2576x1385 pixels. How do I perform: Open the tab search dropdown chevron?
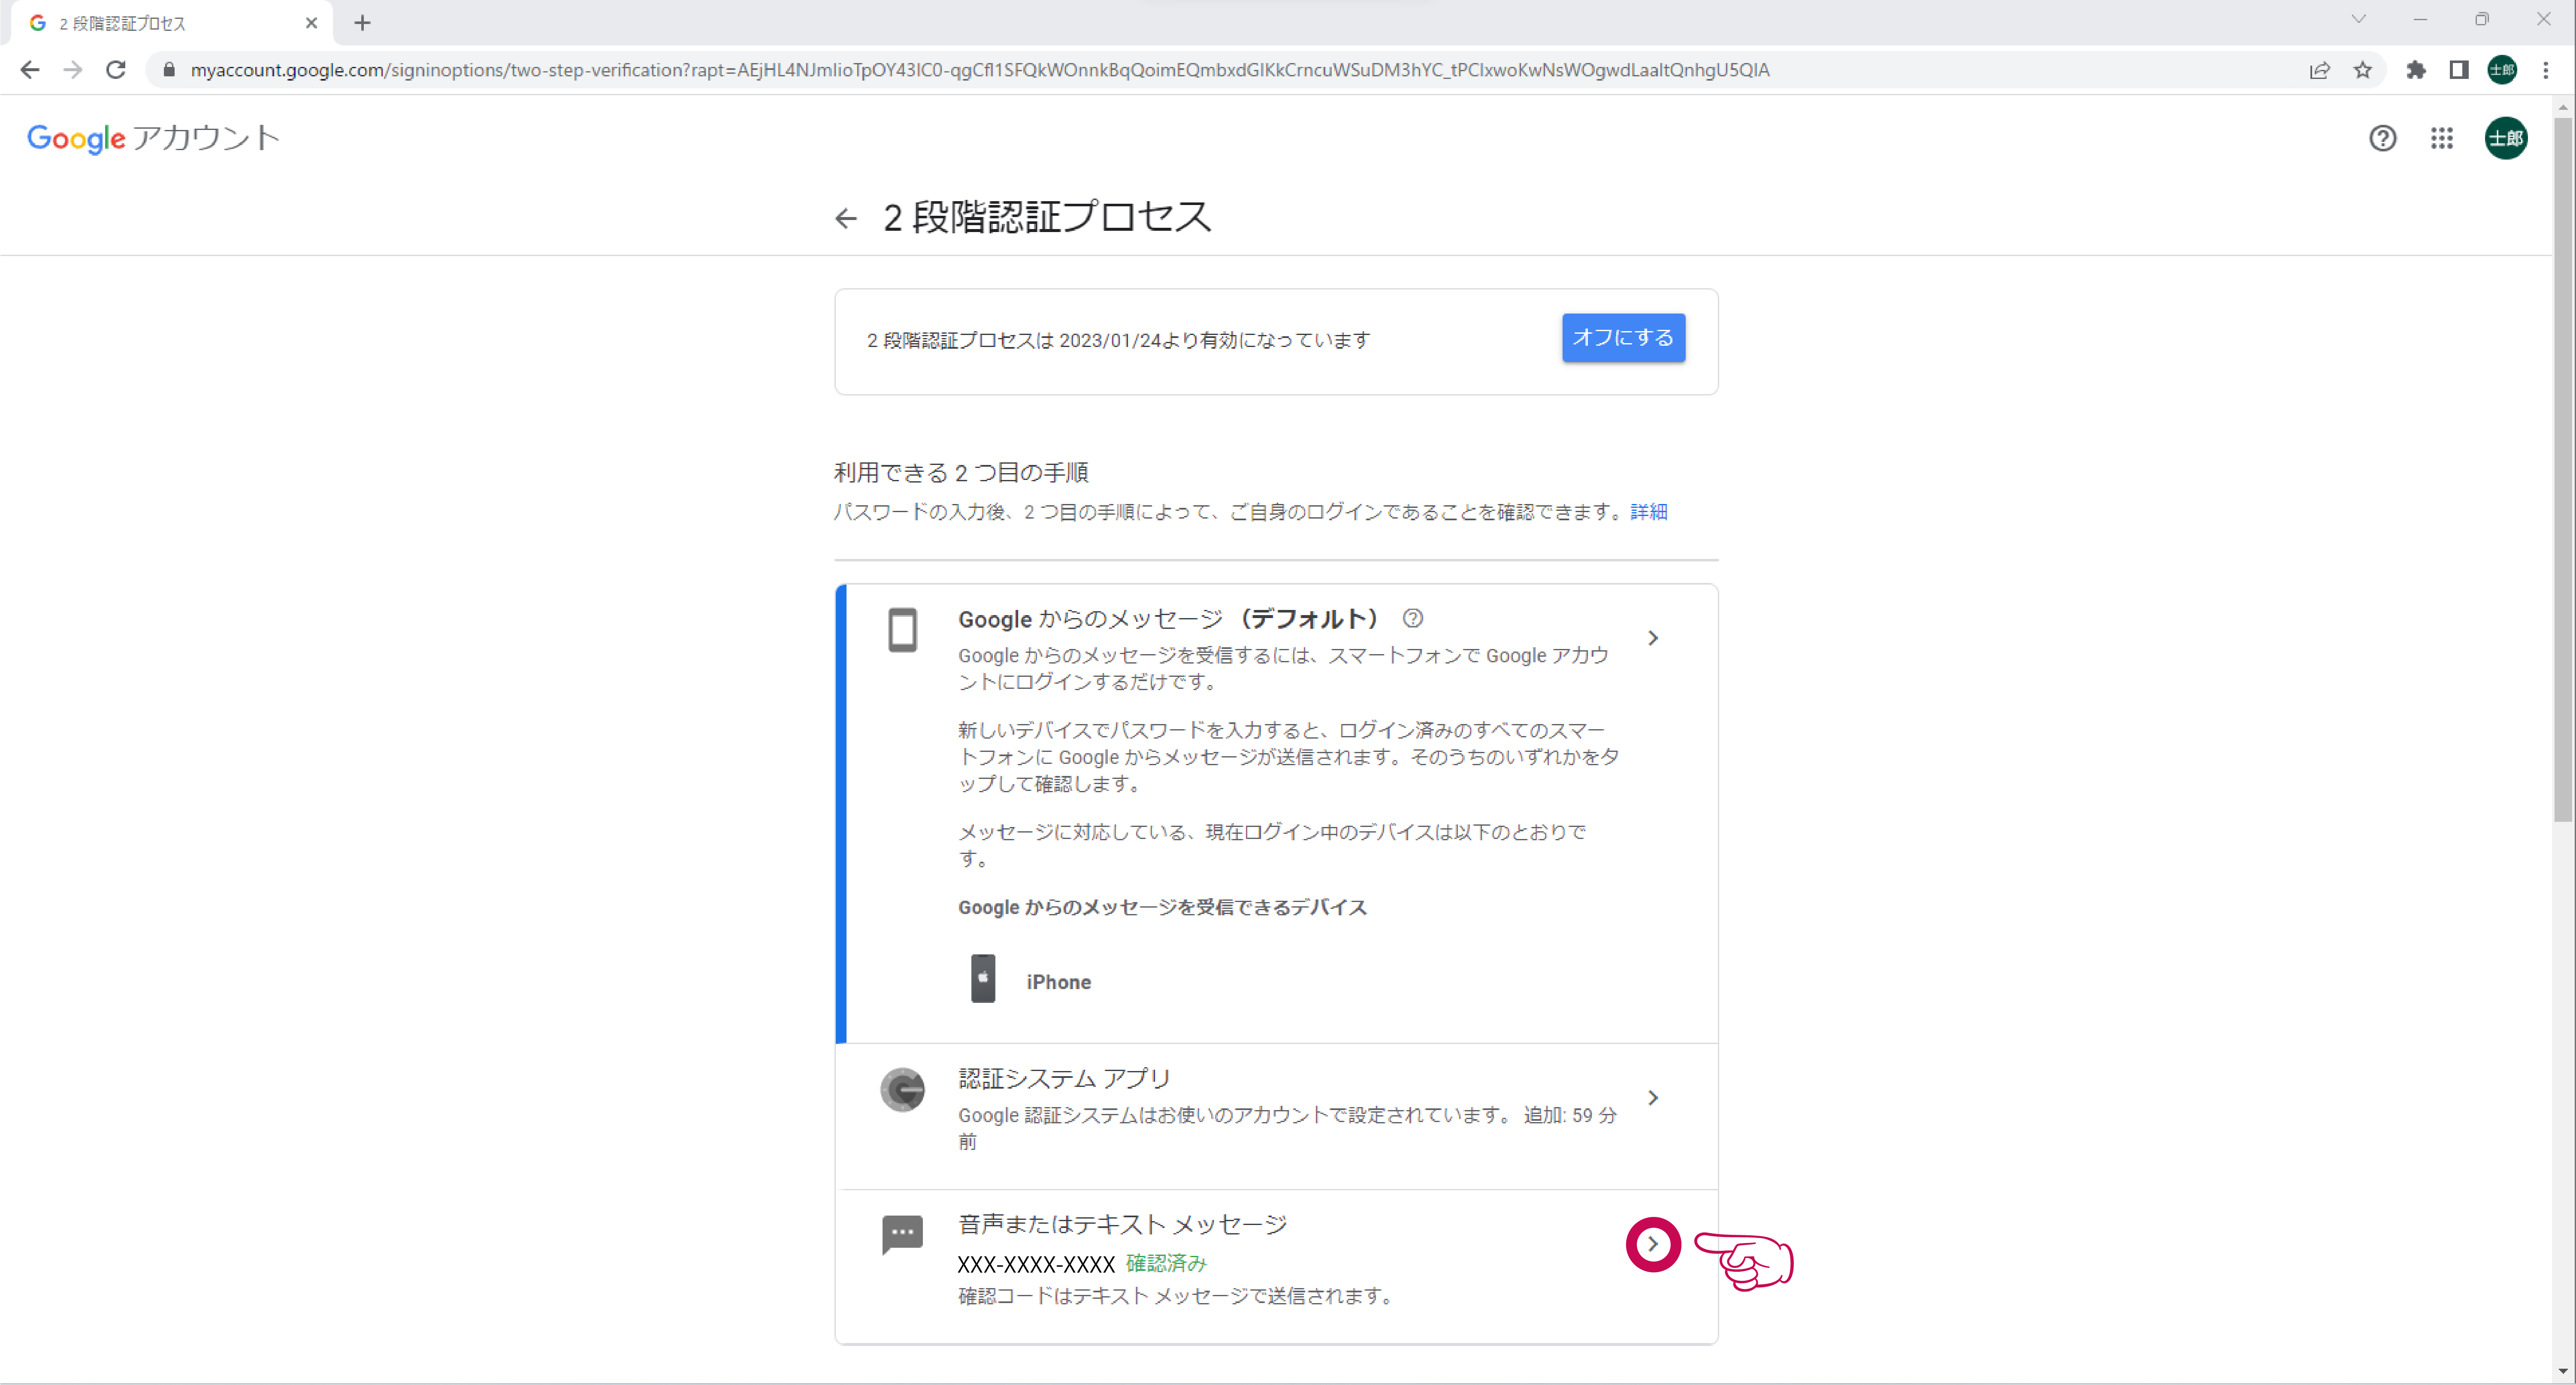tap(2358, 19)
